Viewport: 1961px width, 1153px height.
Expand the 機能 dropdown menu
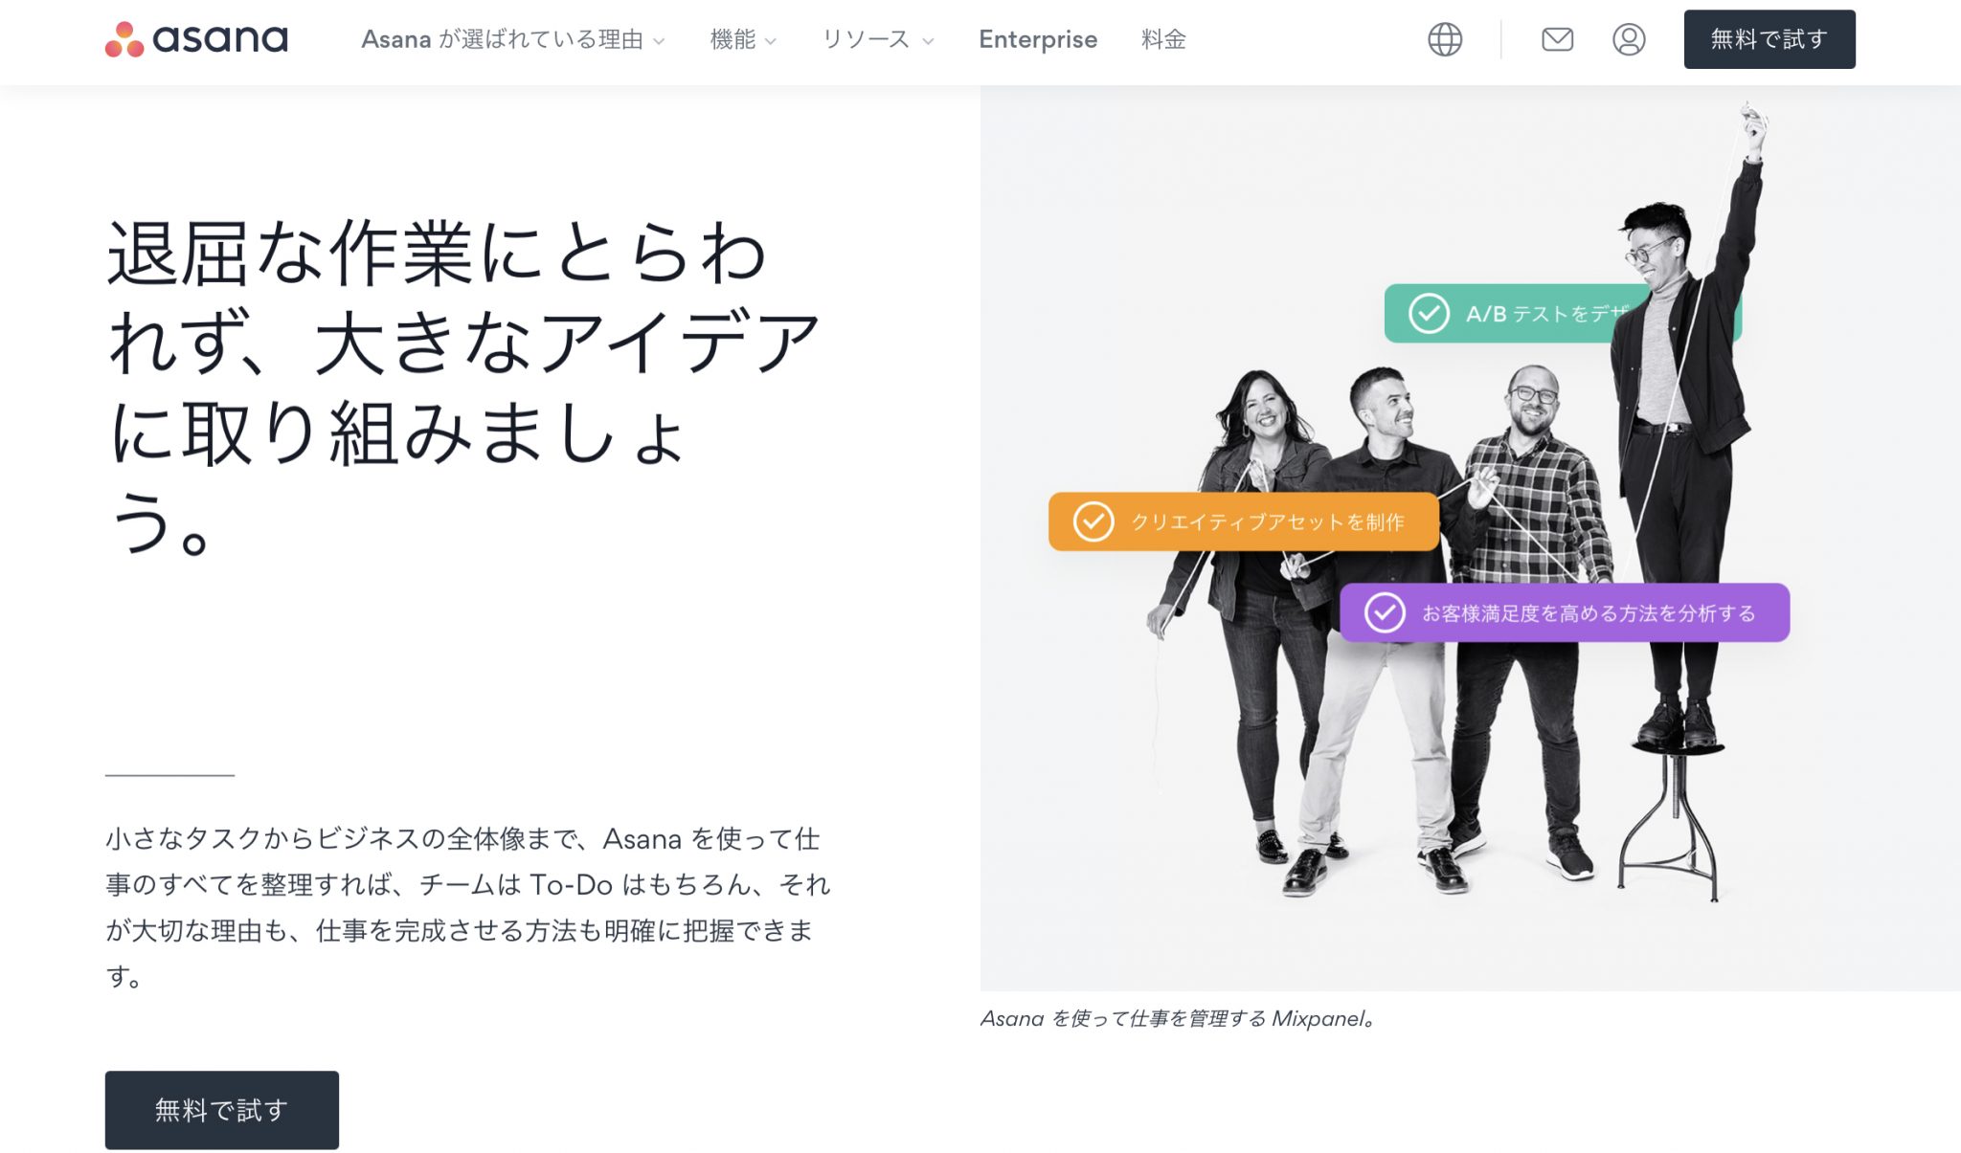[733, 39]
